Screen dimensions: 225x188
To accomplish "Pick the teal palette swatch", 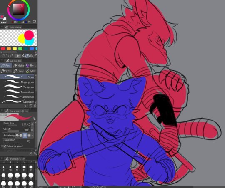I will [26, 49].
